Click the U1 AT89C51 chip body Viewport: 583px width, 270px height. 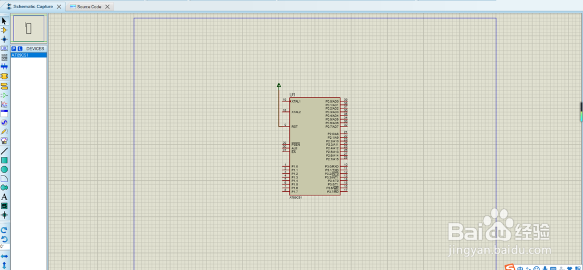315,146
